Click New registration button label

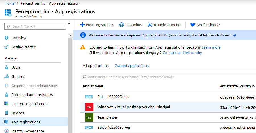(100, 25)
